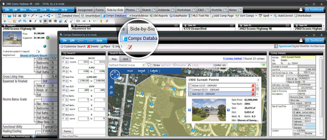The image size is (327, 140).
Task: Click Detailed View button
Action: [x=68, y=16]
